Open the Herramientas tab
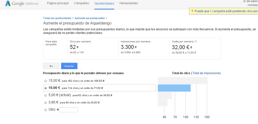This screenshot has width=258, height=124. click(129, 3)
